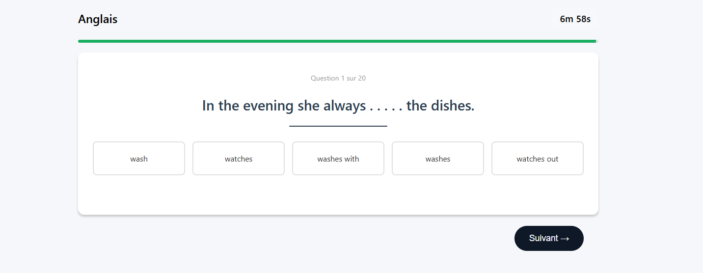Choose the "watches out" answer option
This screenshot has height=273, width=703.
click(x=538, y=159)
